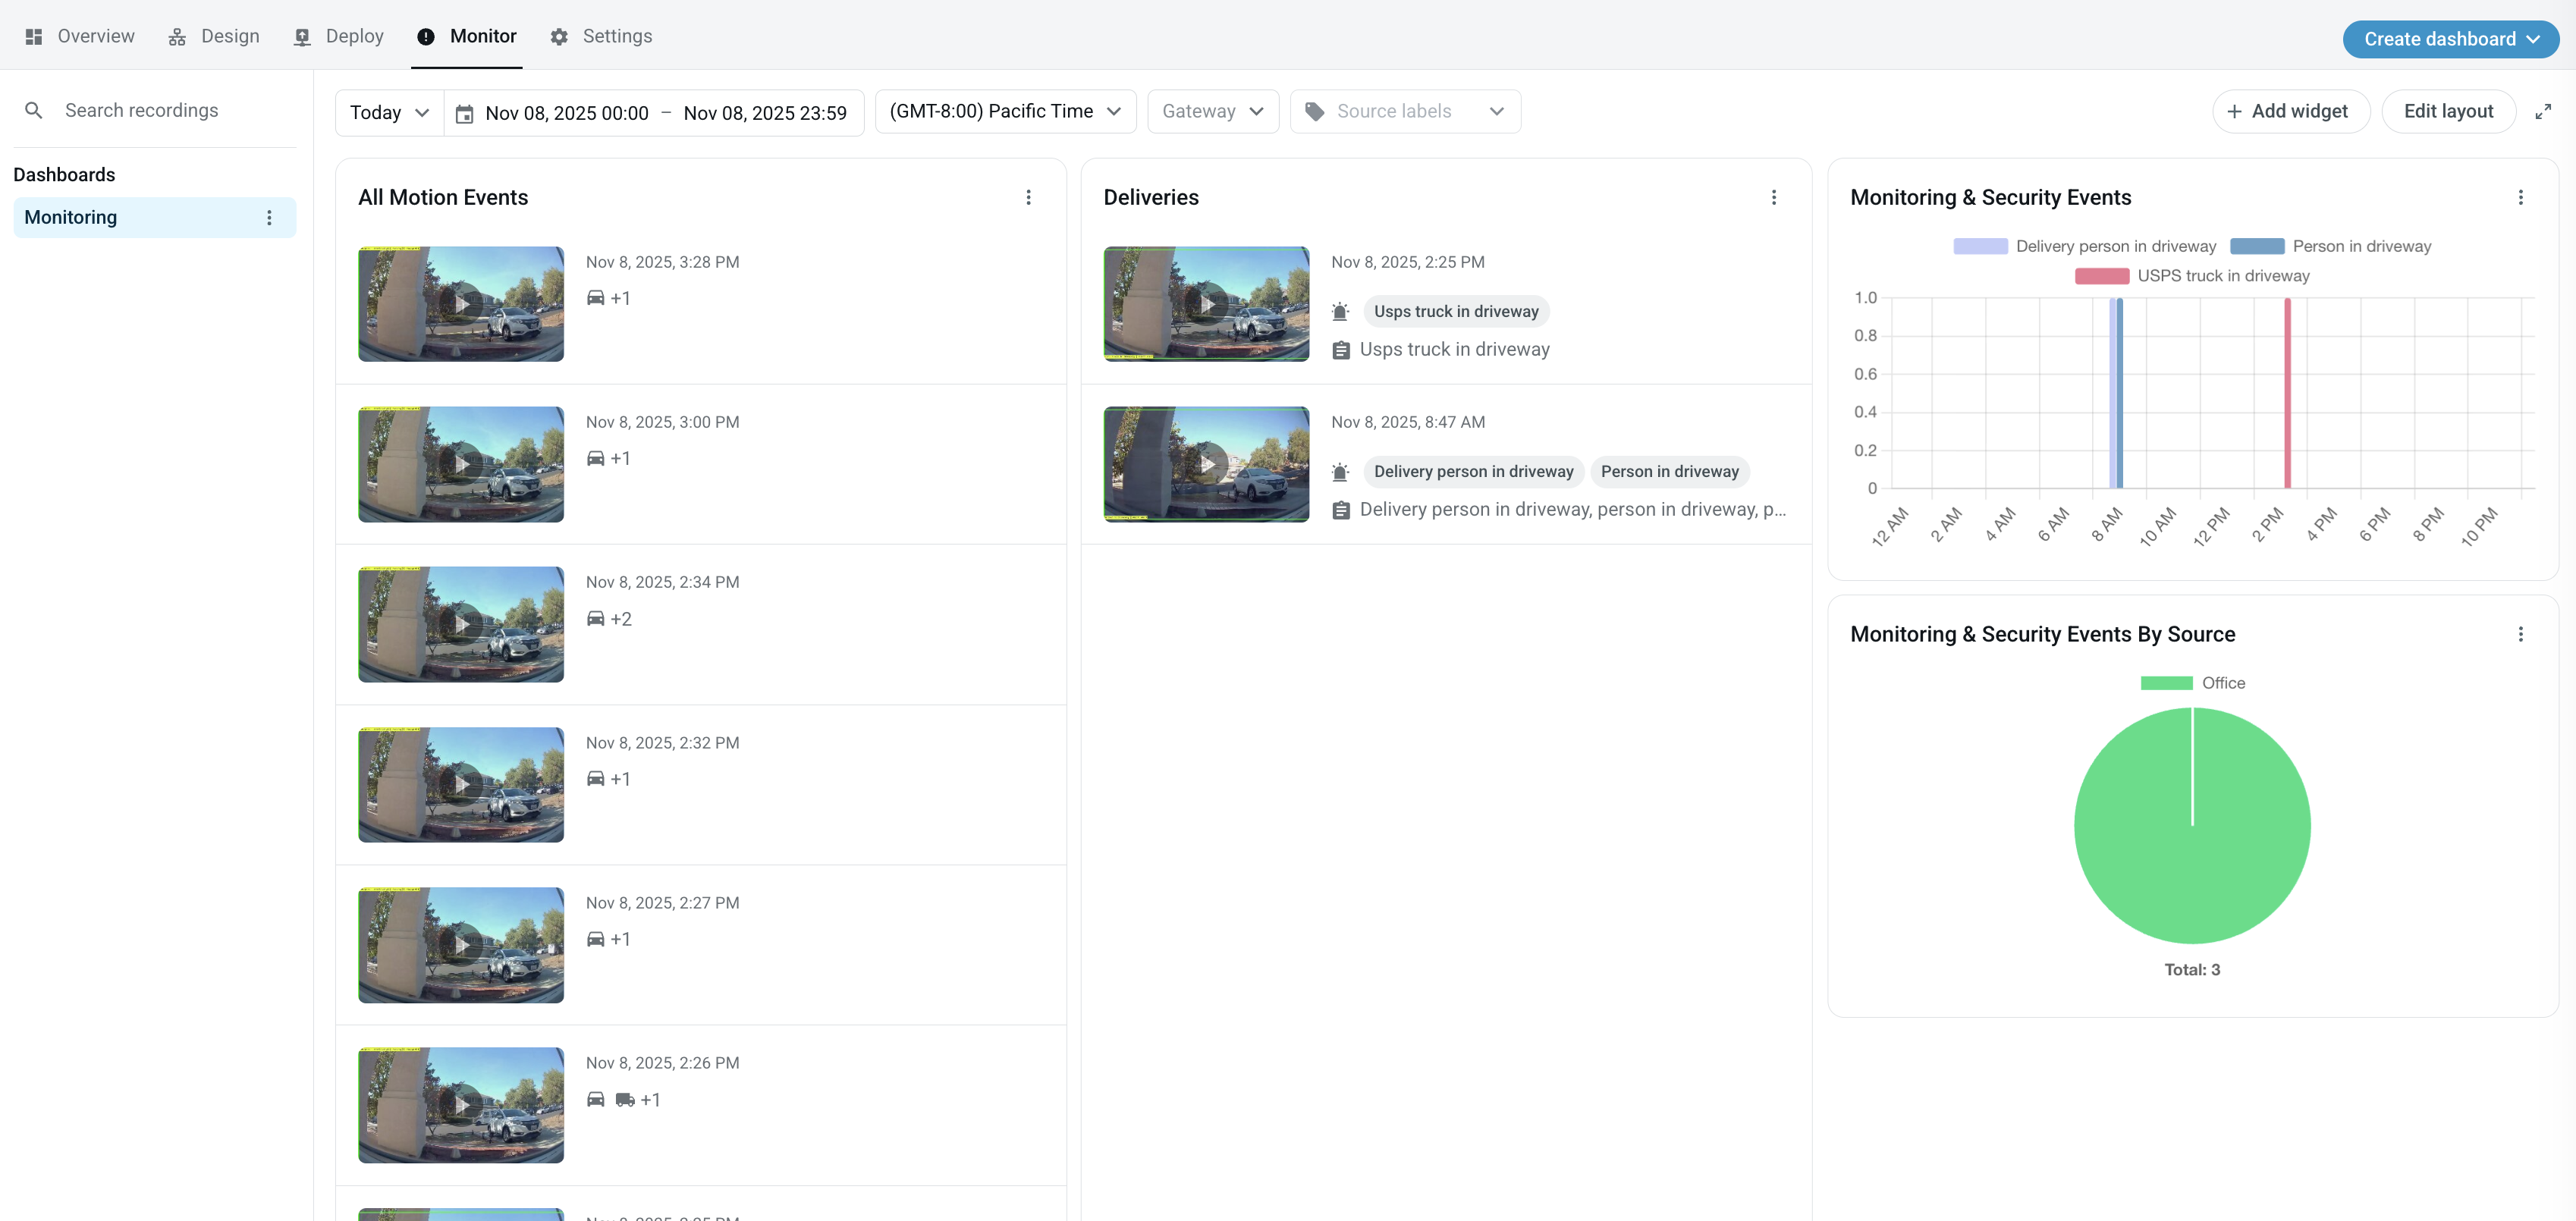The height and width of the screenshot is (1221, 2576).
Task: Click Monitoring dashboard's three-dot options icon
Action: (x=269, y=217)
